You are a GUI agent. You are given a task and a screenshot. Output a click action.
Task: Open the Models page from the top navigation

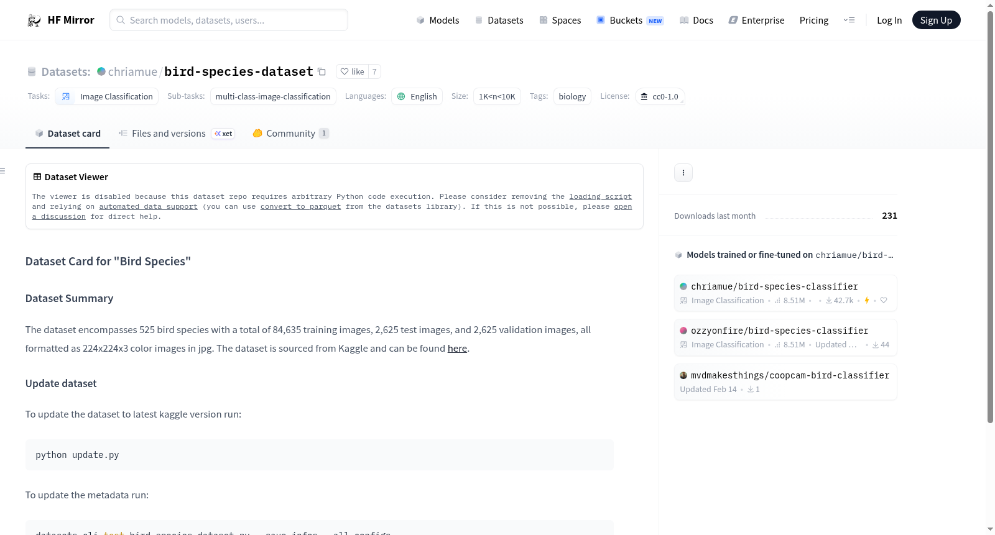[438, 20]
